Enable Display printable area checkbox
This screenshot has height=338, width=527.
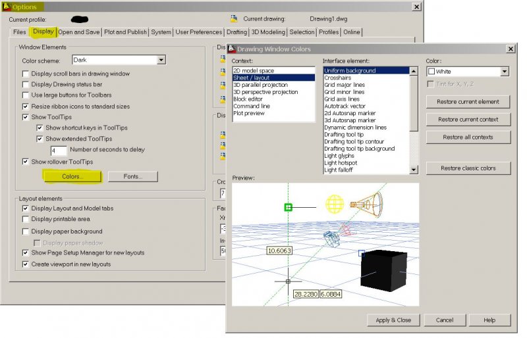click(26, 219)
